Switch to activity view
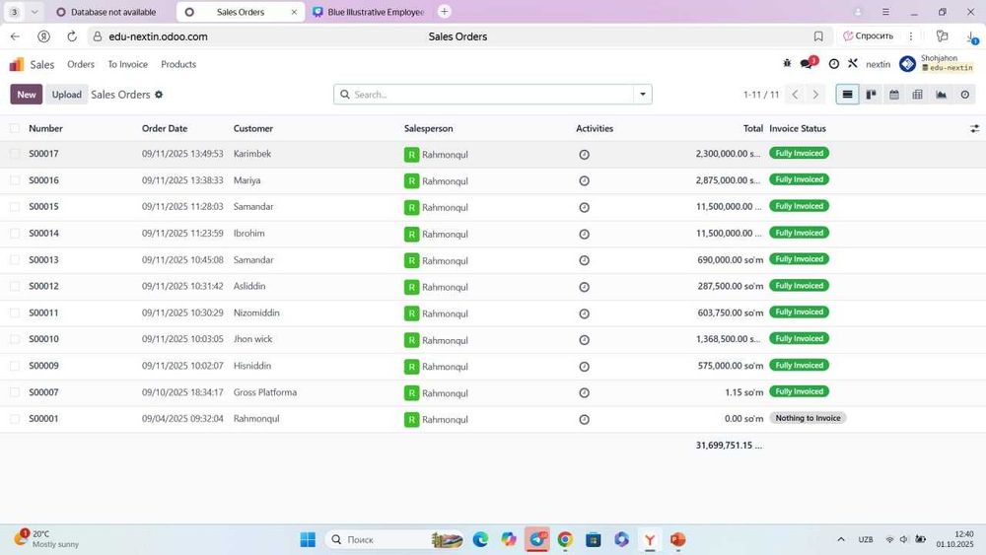Viewport: 986px width, 555px height. click(964, 95)
